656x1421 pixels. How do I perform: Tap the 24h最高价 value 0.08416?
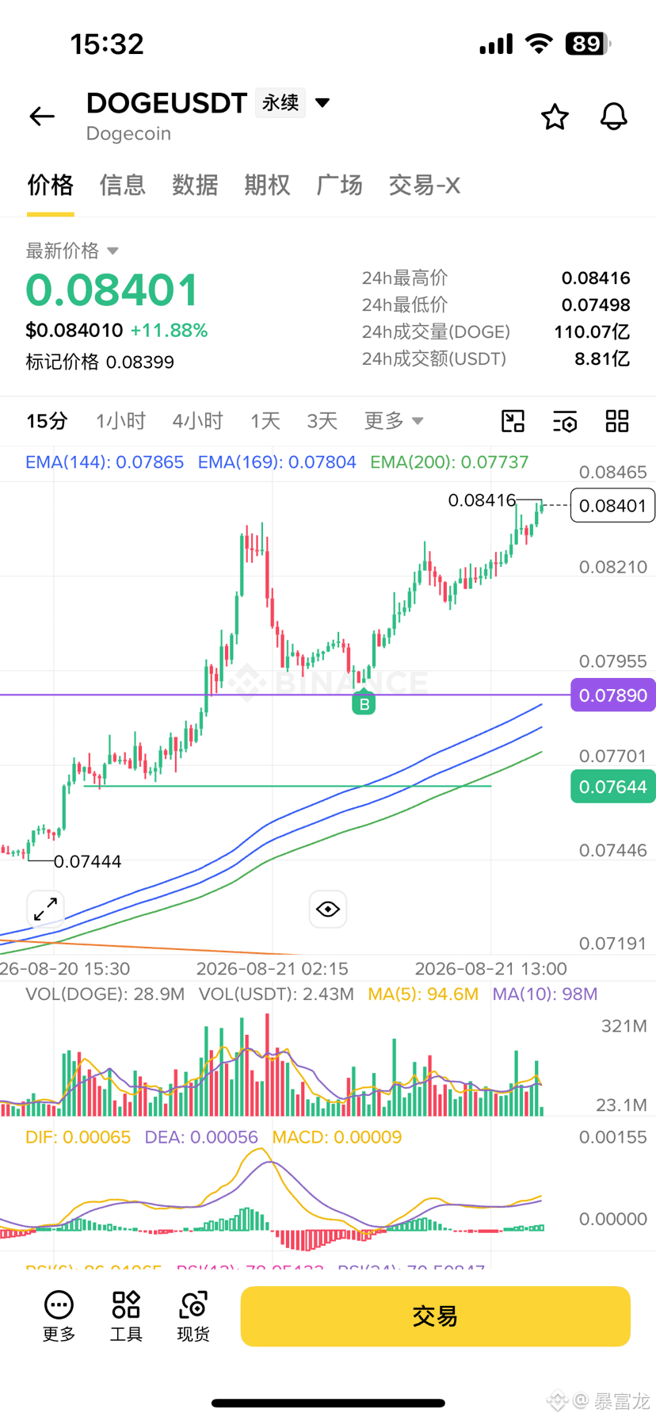(x=596, y=278)
